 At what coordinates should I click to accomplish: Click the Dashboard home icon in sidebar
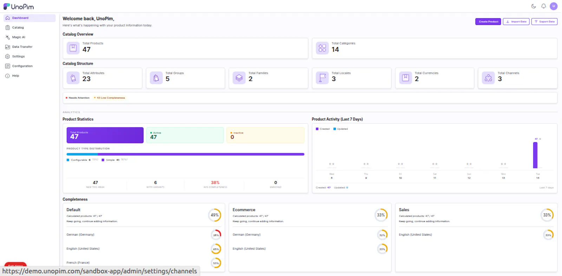7,18
